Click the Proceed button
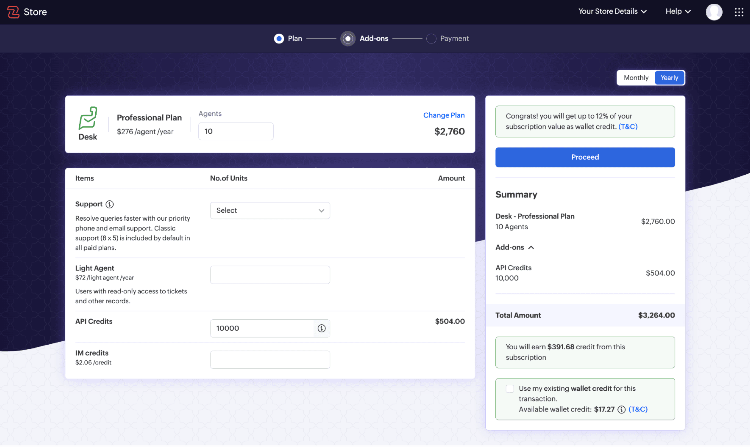This screenshot has height=447, width=750. pyautogui.click(x=585, y=157)
